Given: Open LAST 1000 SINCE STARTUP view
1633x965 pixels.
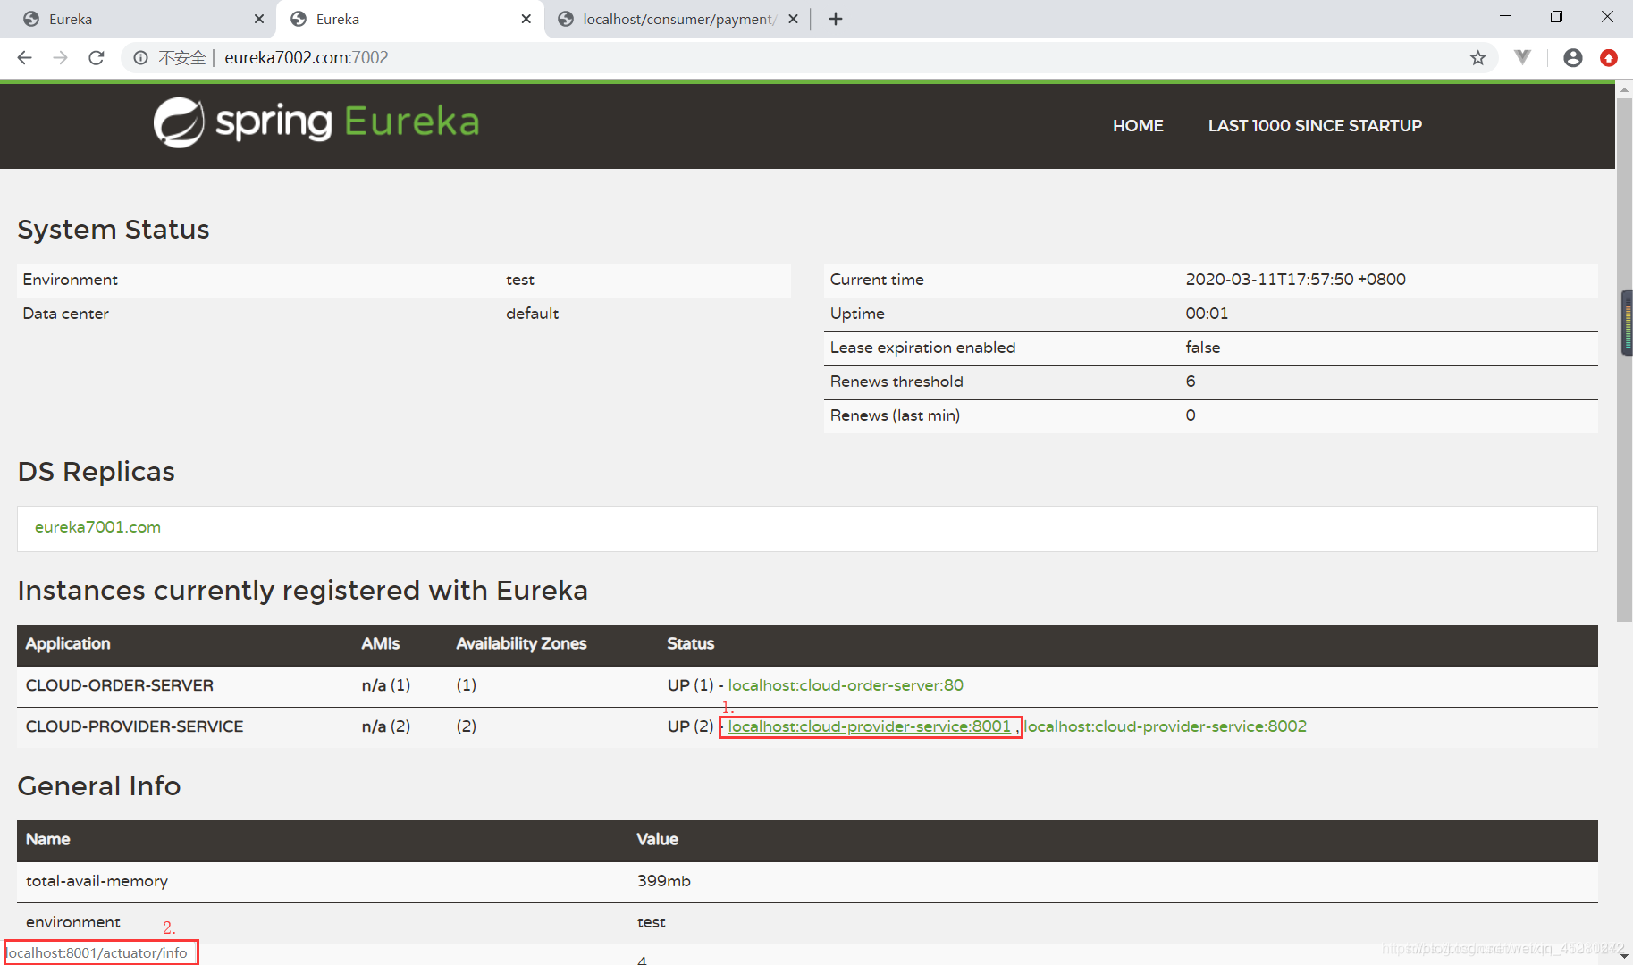Looking at the screenshot, I should click(x=1314, y=125).
